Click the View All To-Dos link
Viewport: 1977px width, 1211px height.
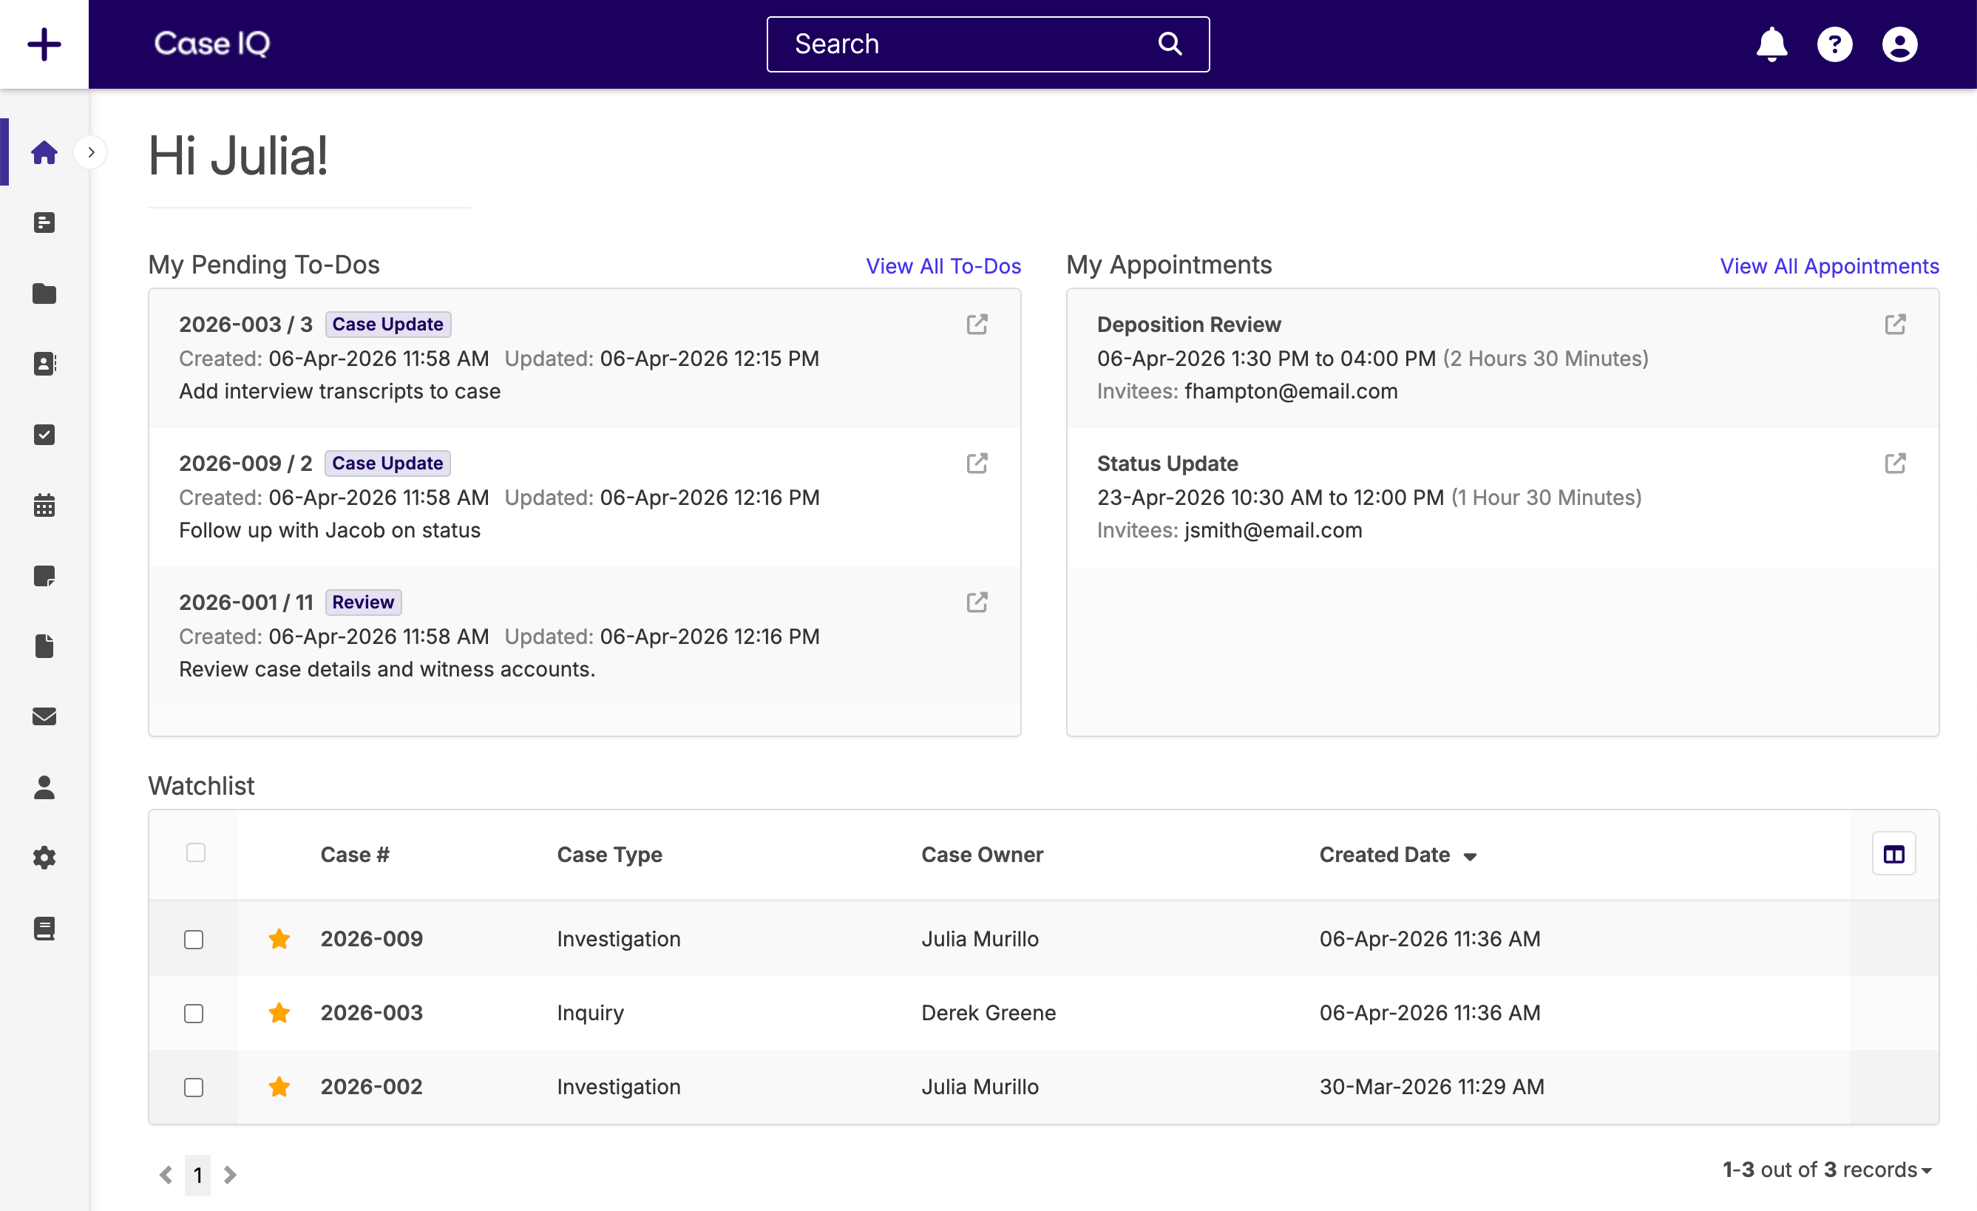point(943,265)
